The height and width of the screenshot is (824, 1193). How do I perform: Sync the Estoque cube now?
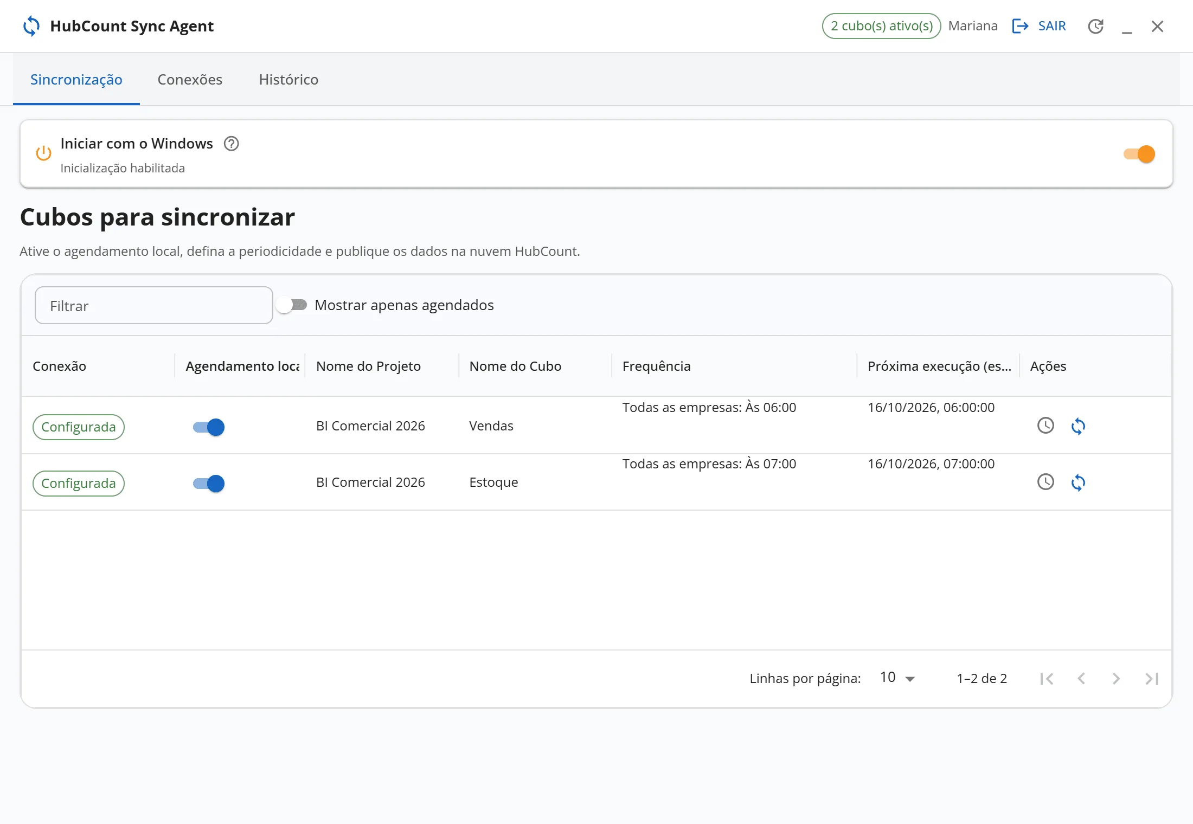click(x=1078, y=482)
